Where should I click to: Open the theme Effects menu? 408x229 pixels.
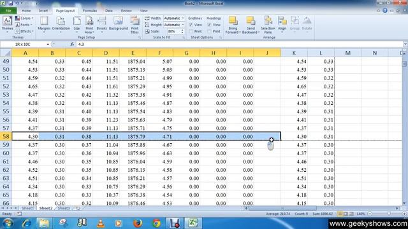coord(24,31)
